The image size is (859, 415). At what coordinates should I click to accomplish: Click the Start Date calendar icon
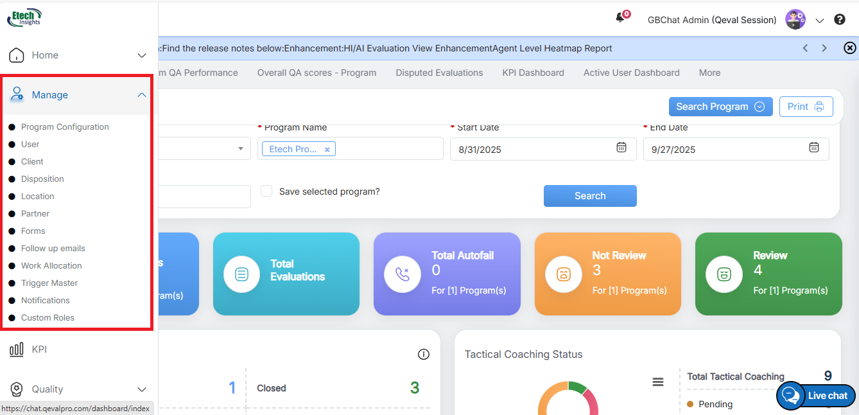coord(621,148)
